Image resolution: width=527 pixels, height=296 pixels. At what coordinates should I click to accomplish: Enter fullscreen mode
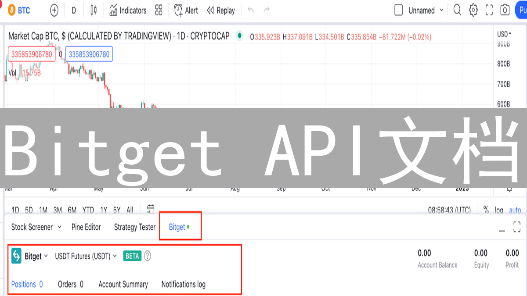point(489,10)
